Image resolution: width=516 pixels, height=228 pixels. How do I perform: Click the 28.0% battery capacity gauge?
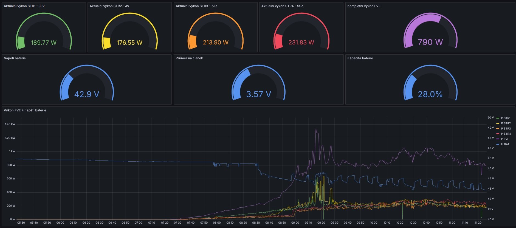click(x=430, y=83)
